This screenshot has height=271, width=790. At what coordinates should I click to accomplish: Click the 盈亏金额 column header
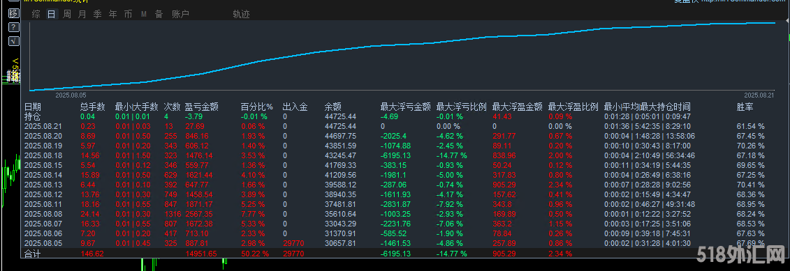point(202,107)
